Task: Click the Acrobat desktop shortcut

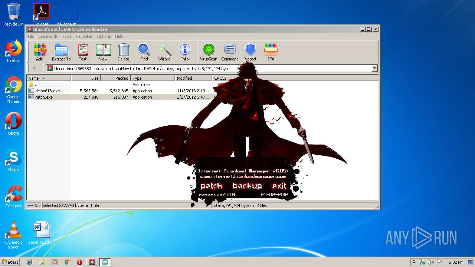Action: [x=41, y=14]
